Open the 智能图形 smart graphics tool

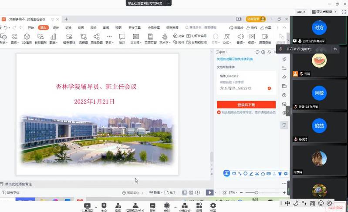click(41, 39)
